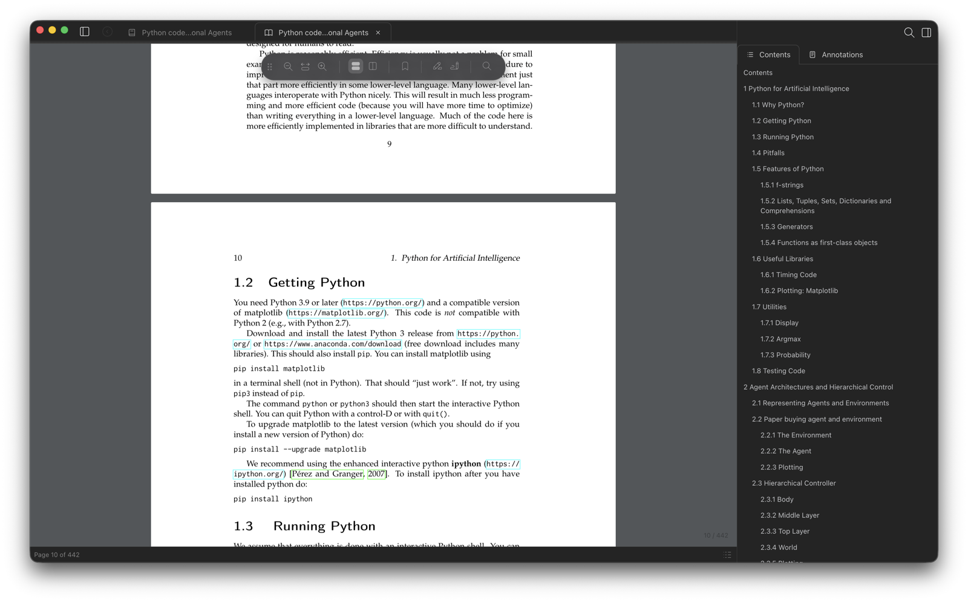This screenshot has width=968, height=602.
Task: Jump to 1.4 Pitfalls
Action: pyautogui.click(x=768, y=153)
